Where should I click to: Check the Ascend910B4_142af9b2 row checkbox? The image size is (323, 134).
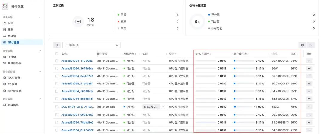pyautogui.click(x=57, y=61)
